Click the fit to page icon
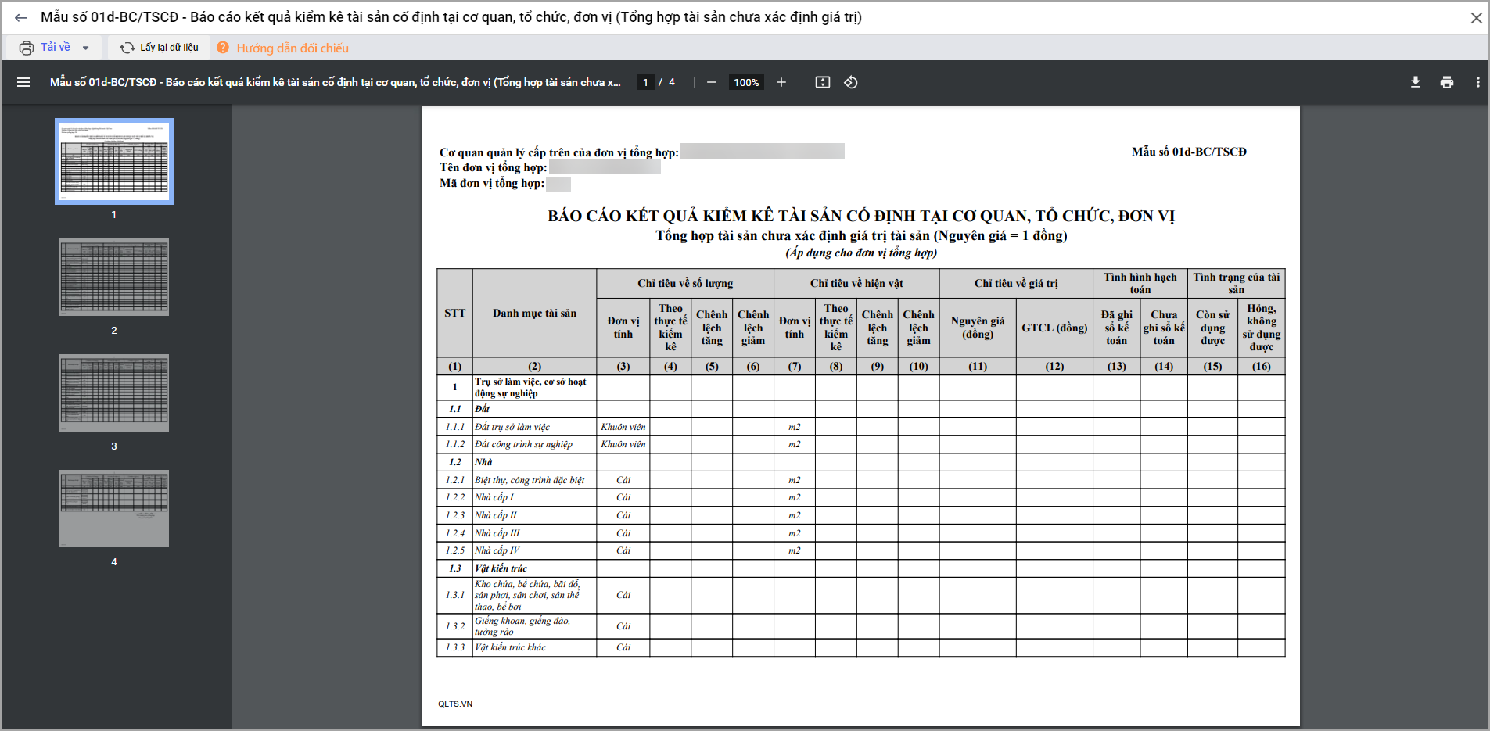 click(823, 82)
